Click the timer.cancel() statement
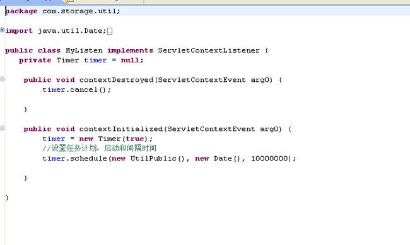This screenshot has height=245, width=410. click(x=76, y=90)
